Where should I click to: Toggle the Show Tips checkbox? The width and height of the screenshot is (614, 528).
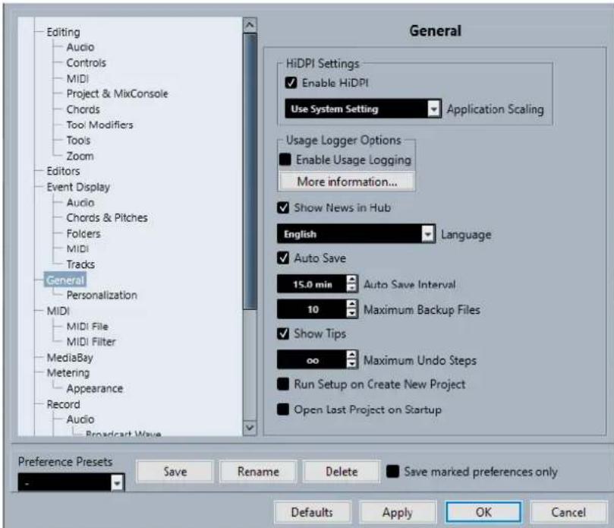[x=283, y=334]
